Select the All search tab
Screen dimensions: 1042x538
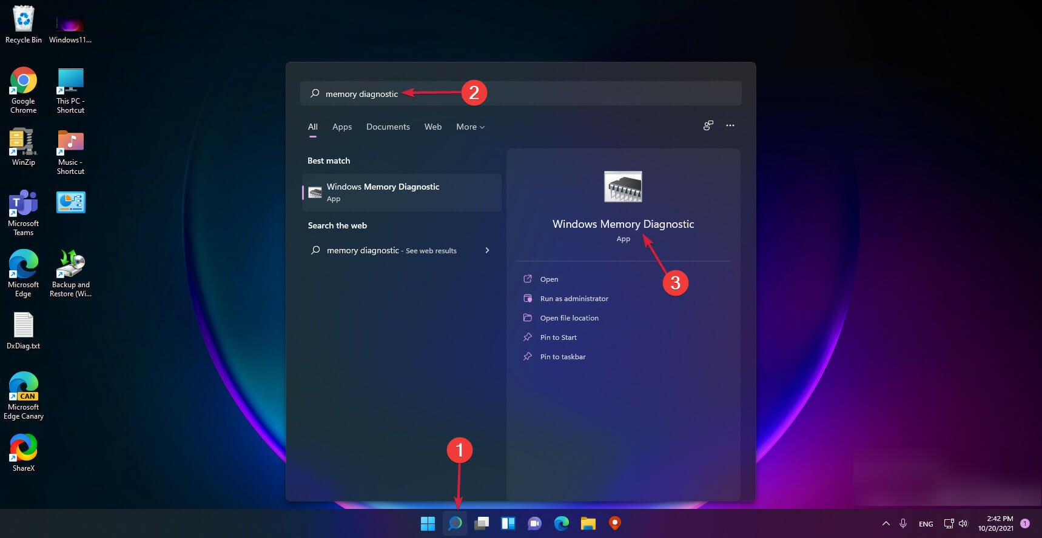point(313,127)
